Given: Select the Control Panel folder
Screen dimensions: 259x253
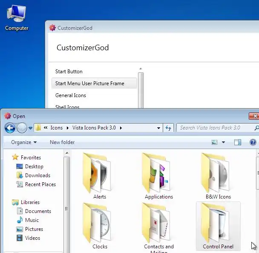Looking at the screenshot, I should (x=218, y=226).
